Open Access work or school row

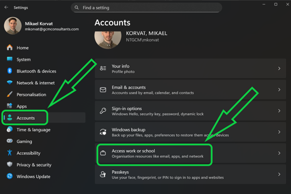[x=191, y=153]
